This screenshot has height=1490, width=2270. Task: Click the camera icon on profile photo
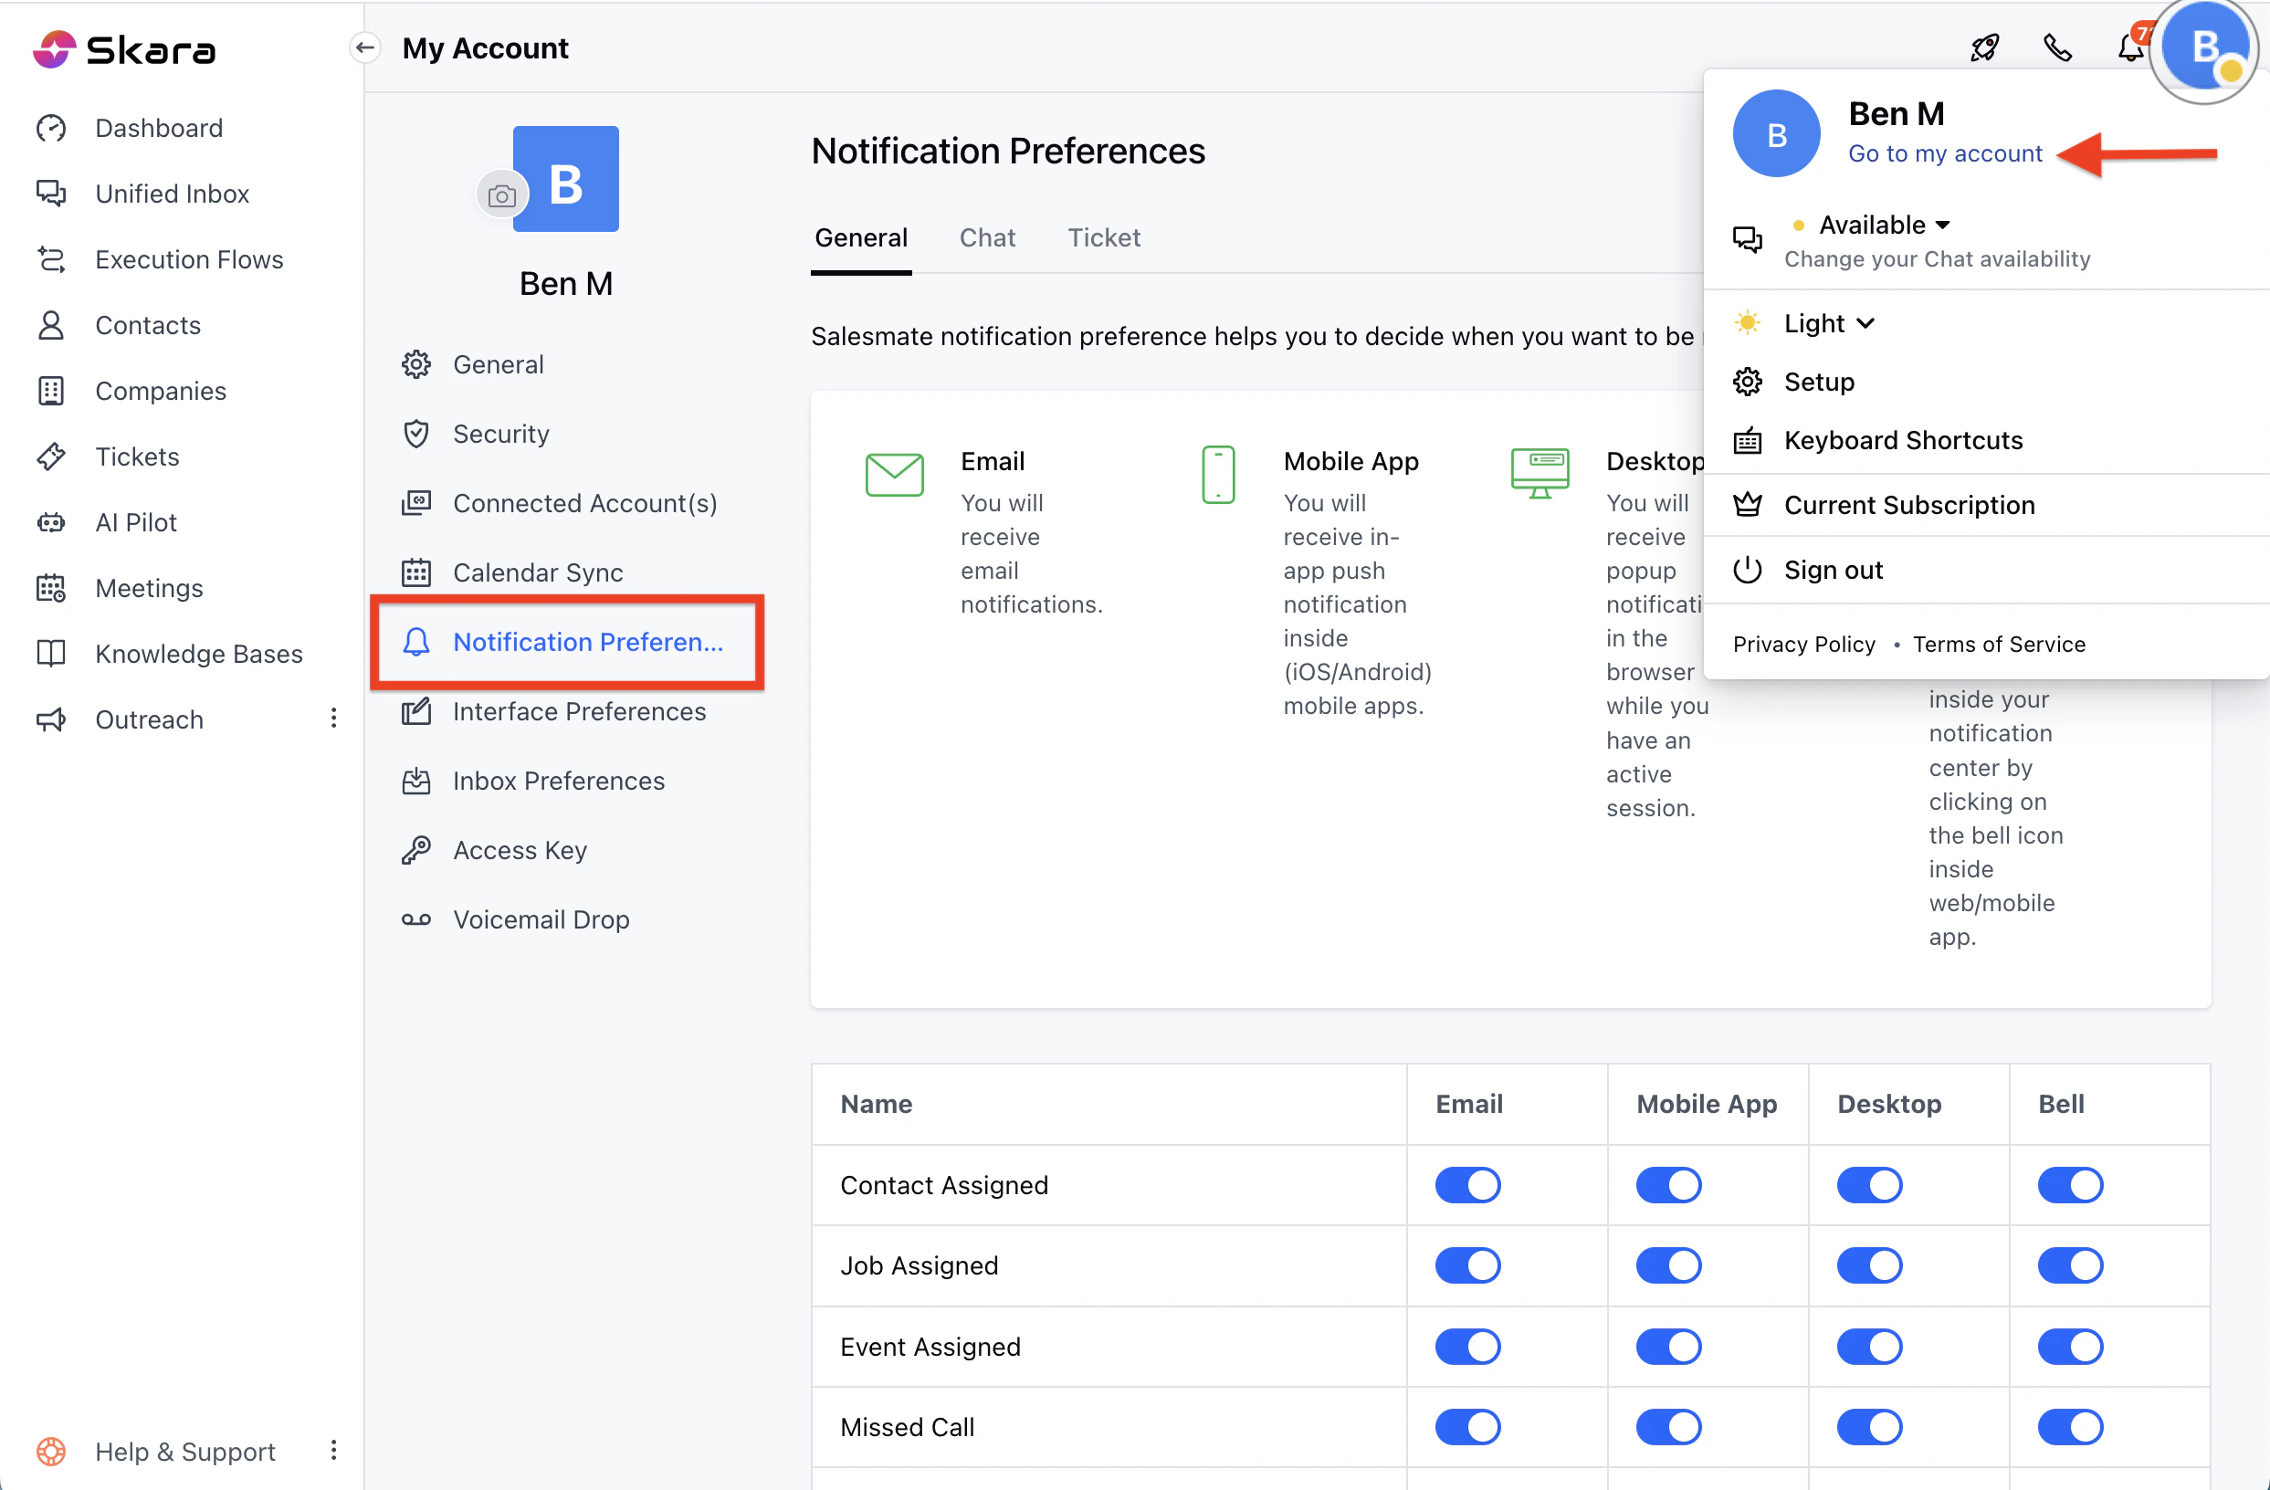point(501,195)
